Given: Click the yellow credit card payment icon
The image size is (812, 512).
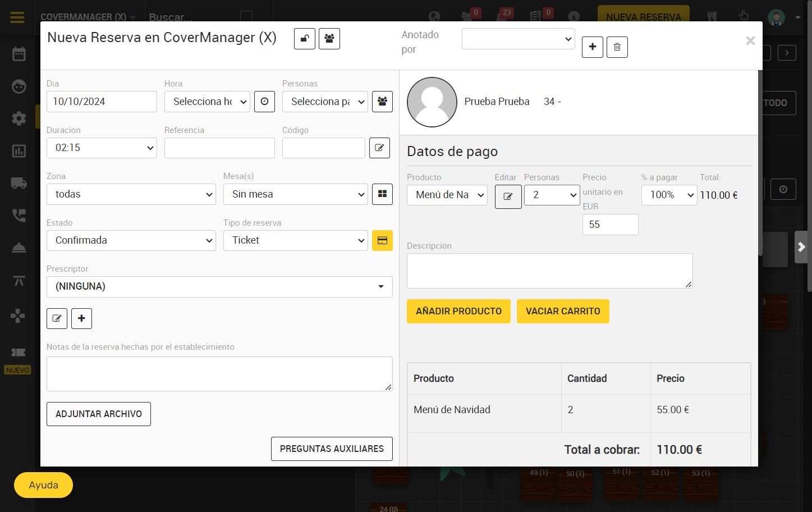Looking at the screenshot, I should tap(382, 240).
